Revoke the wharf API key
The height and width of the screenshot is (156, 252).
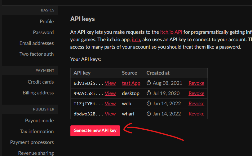(197, 114)
